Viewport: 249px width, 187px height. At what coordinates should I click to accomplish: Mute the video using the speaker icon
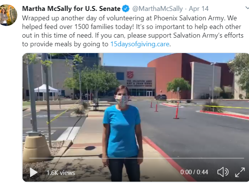pos(223,172)
